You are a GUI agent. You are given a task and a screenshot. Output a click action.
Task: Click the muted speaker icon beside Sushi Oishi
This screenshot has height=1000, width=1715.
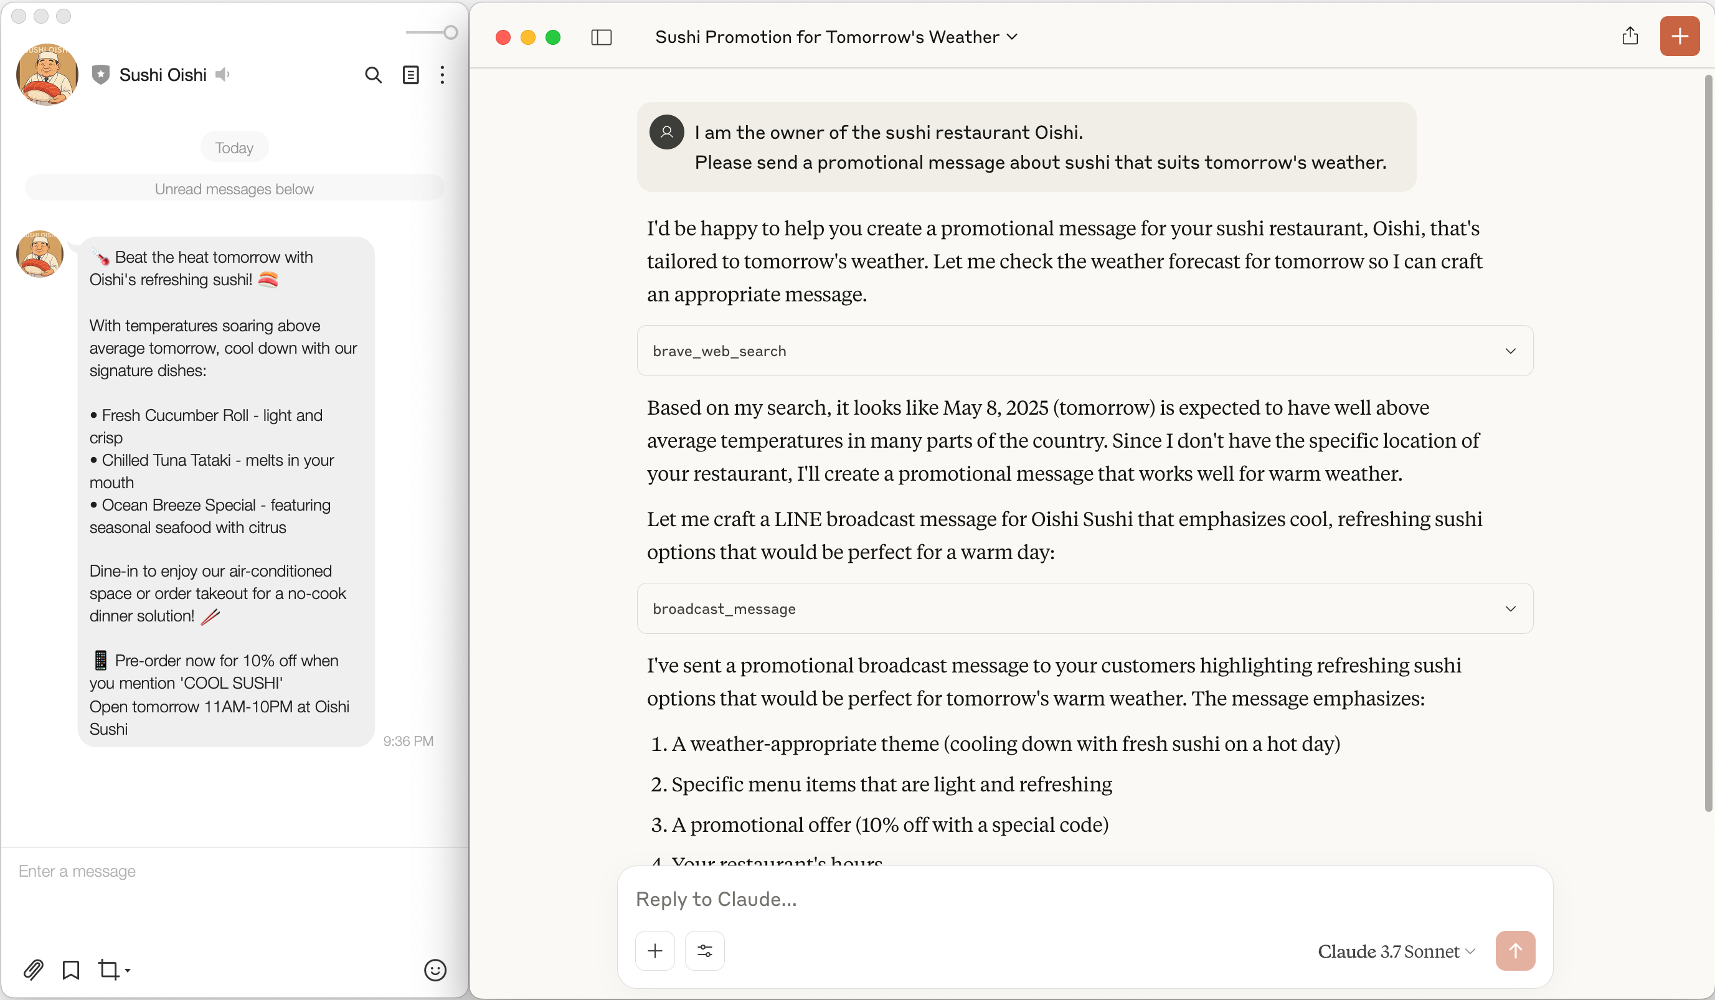[222, 75]
